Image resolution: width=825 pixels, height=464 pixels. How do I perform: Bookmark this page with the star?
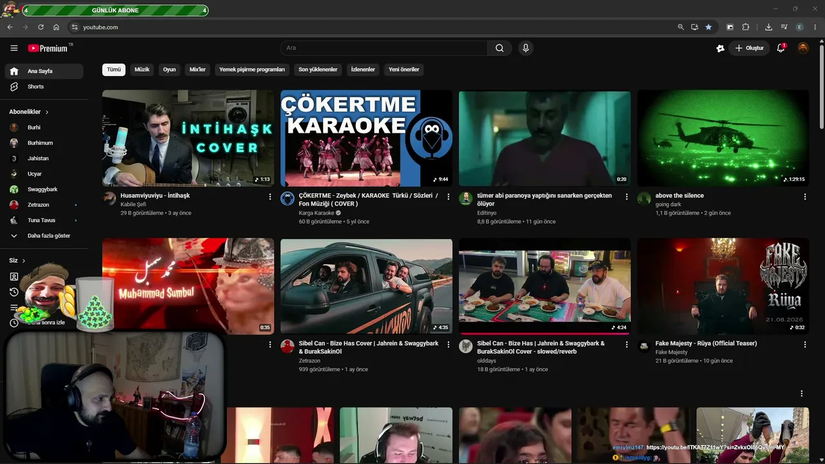(708, 27)
